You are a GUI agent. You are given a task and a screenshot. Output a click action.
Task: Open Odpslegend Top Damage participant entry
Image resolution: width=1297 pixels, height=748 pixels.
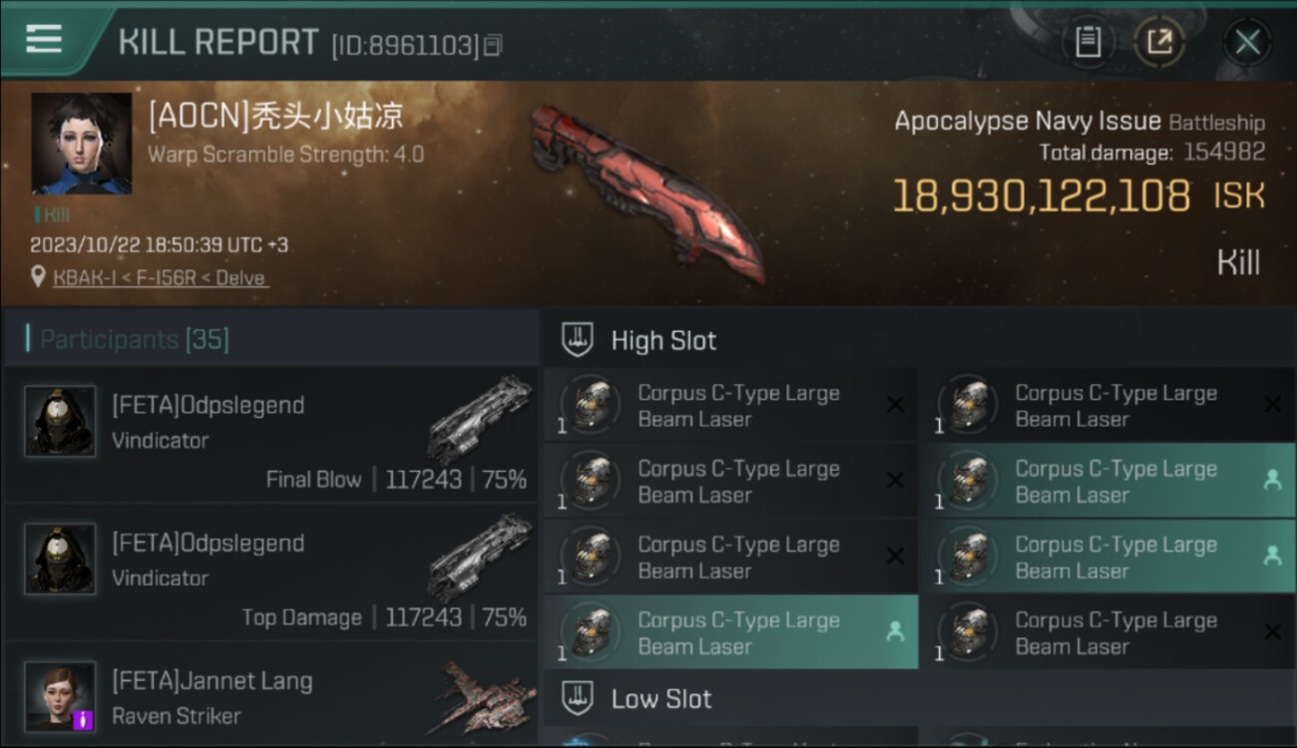tap(270, 572)
